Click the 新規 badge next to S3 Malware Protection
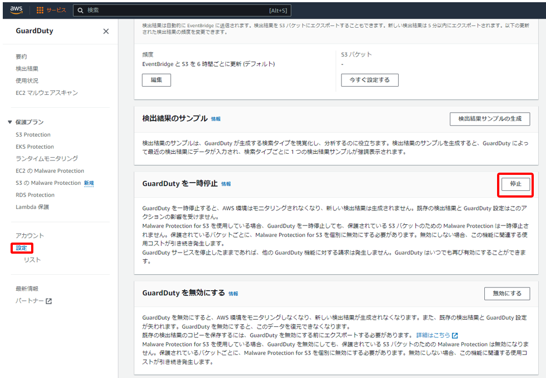The width and height of the screenshot is (546, 378). tap(89, 183)
